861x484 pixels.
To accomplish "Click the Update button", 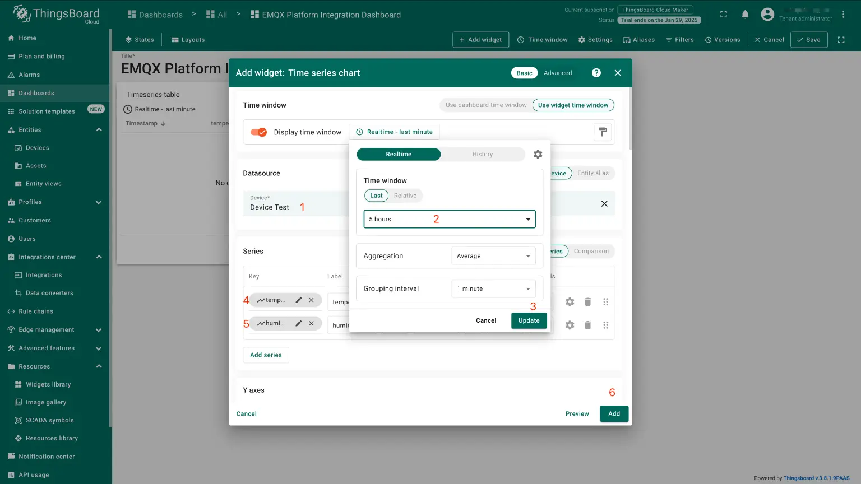I will pos(529,320).
